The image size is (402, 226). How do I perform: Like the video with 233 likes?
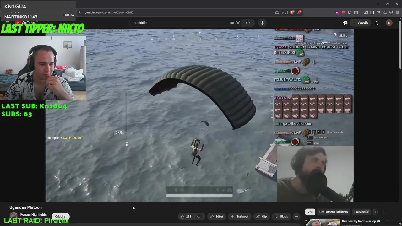point(186,216)
